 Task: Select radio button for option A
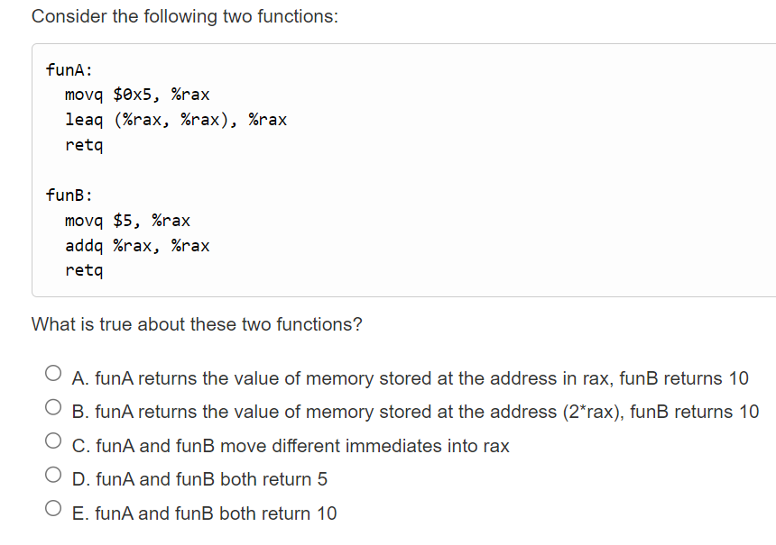tap(51, 371)
